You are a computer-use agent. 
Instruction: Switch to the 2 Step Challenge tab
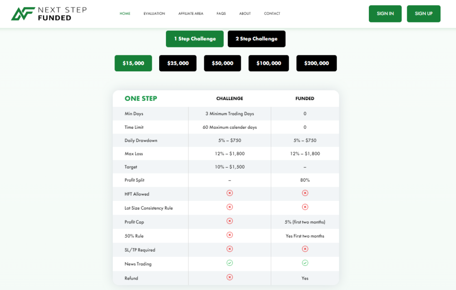256,39
